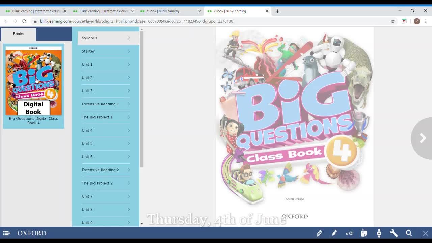The width and height of the screenshot is (432, 243).
Task: Open The Big Project 2 entry
Action: 106,183
